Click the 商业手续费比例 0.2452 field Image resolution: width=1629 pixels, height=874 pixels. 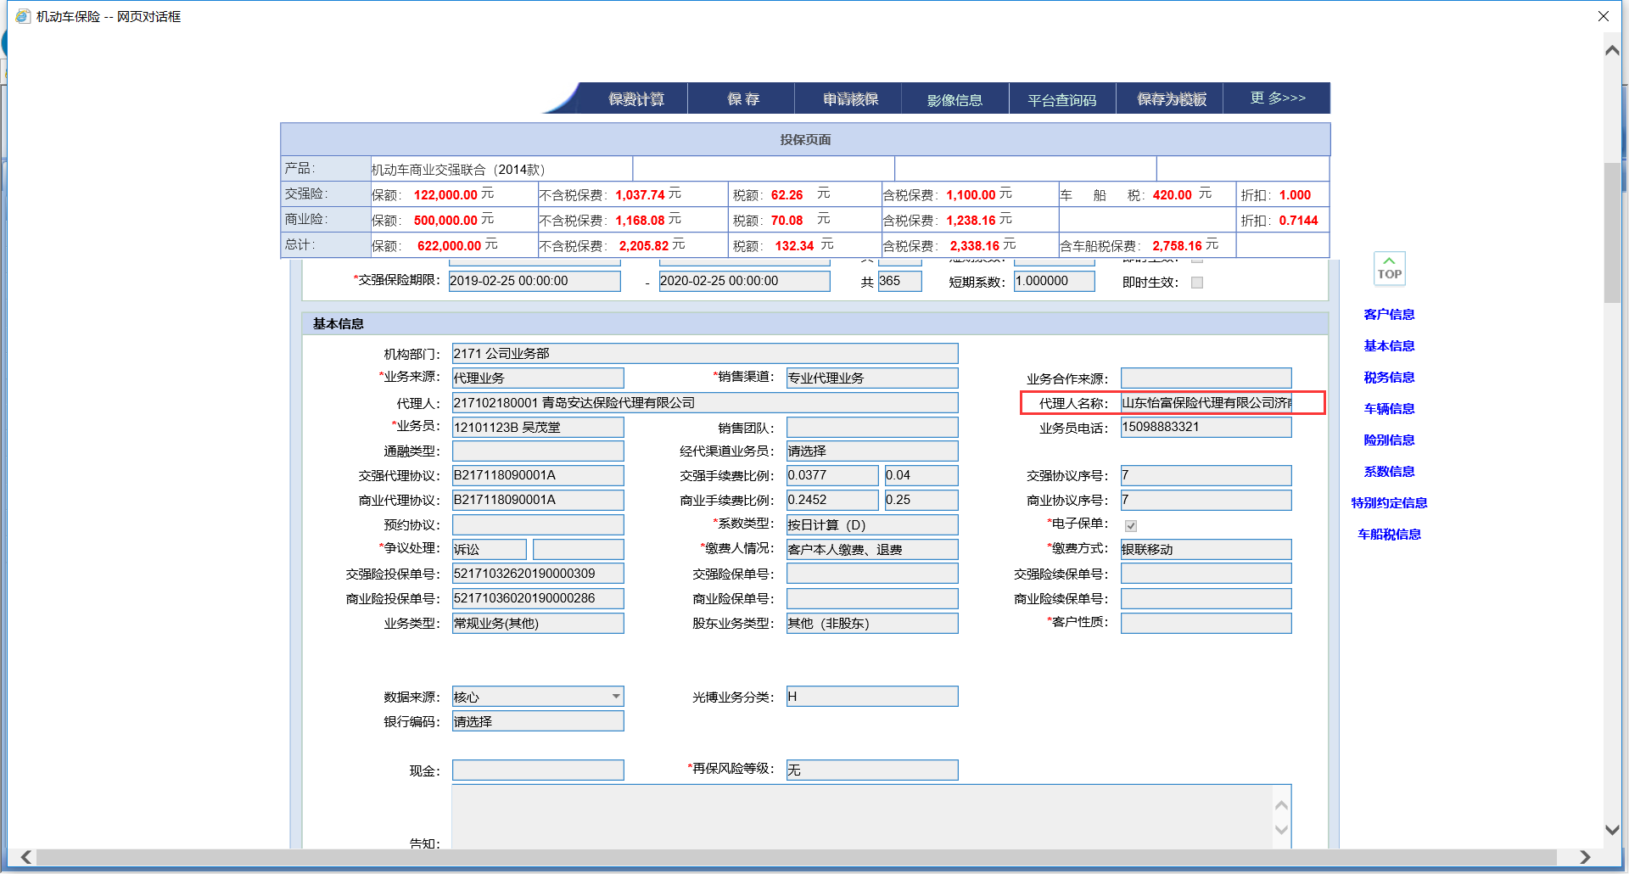click(832, 500)
